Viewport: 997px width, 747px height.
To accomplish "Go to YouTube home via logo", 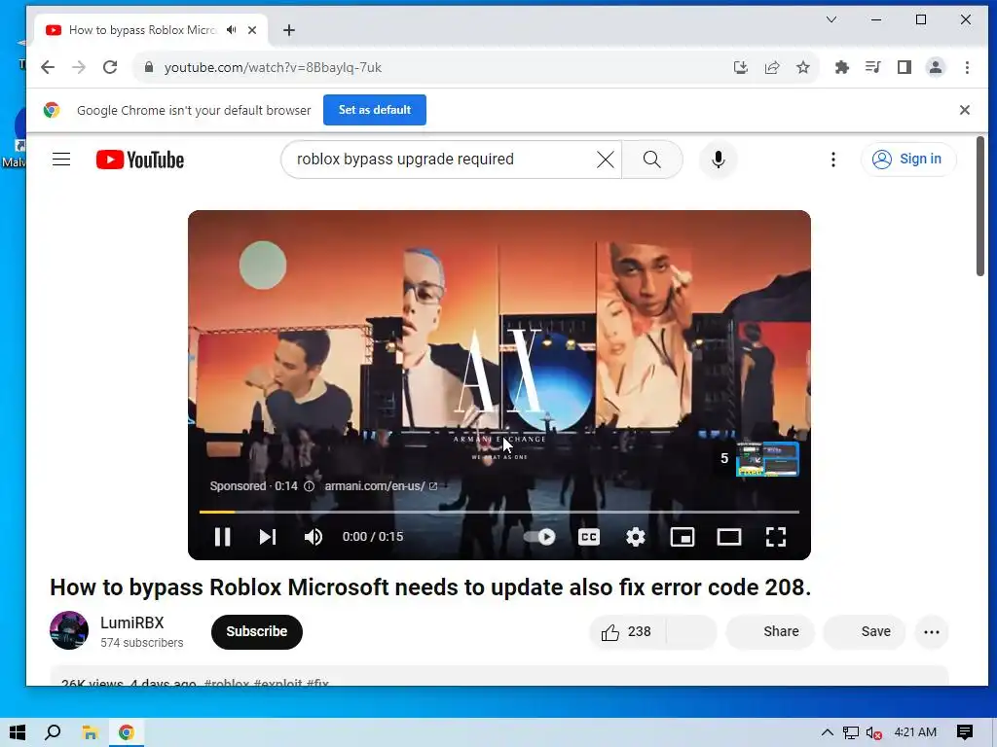I will [x=140, y=160].
